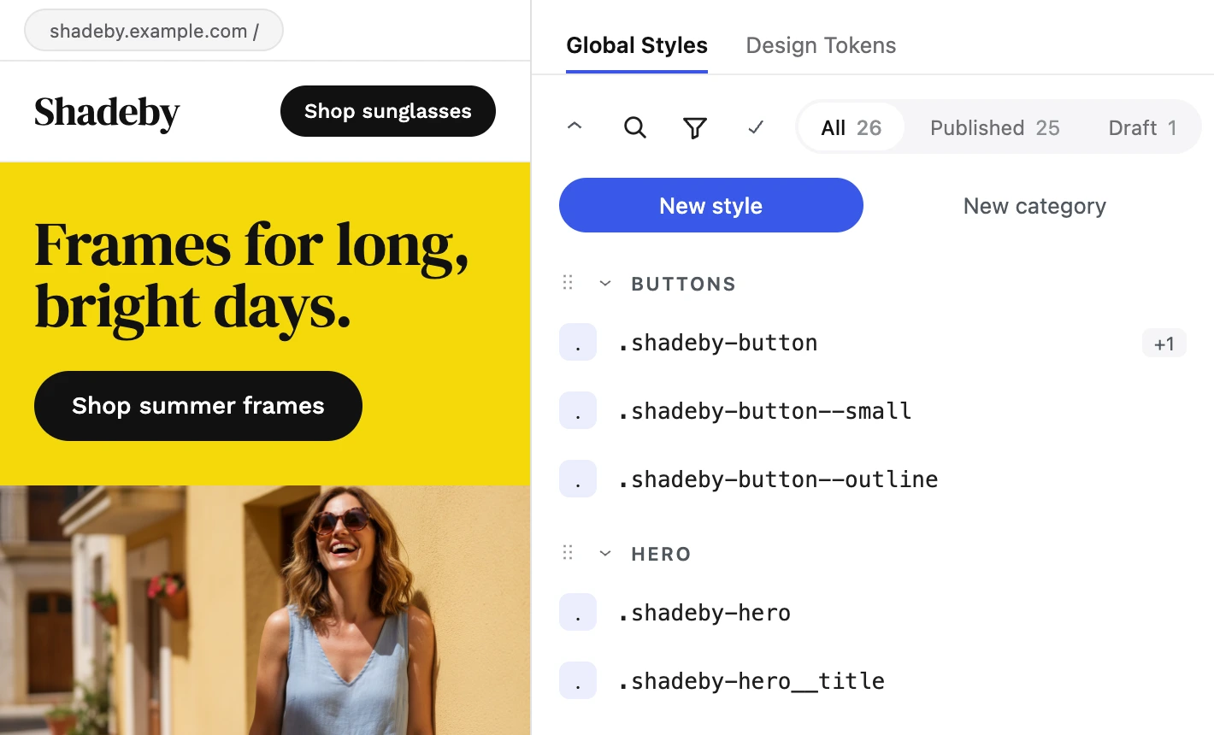
Task: Open the Design Tokens tab
Action: click(x=821, y=45)
